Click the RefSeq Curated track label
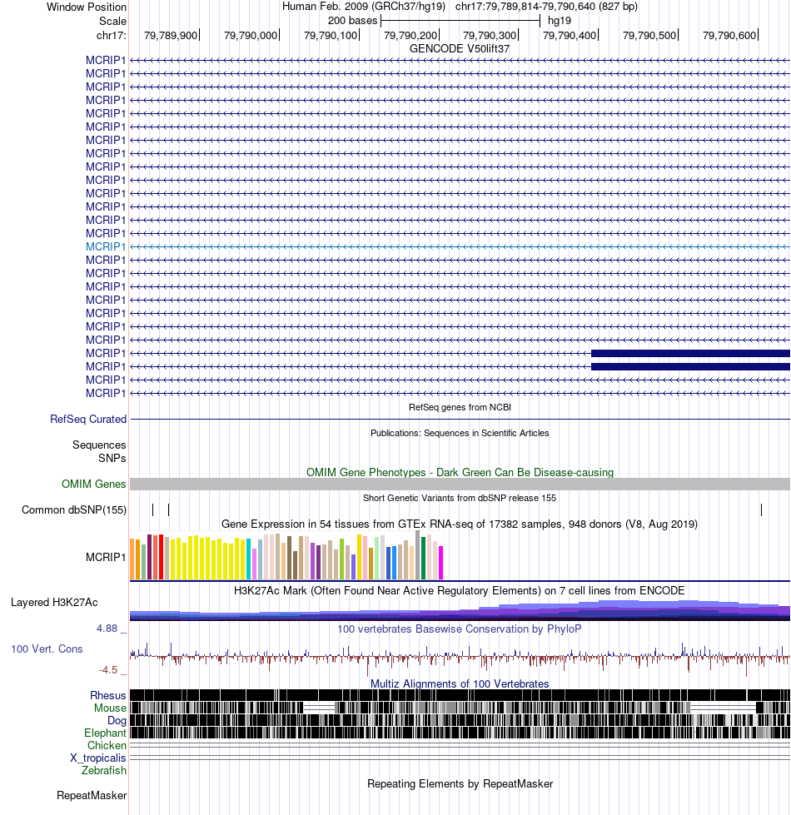Viewport: 791px width, 815px height. click(87, 419)
